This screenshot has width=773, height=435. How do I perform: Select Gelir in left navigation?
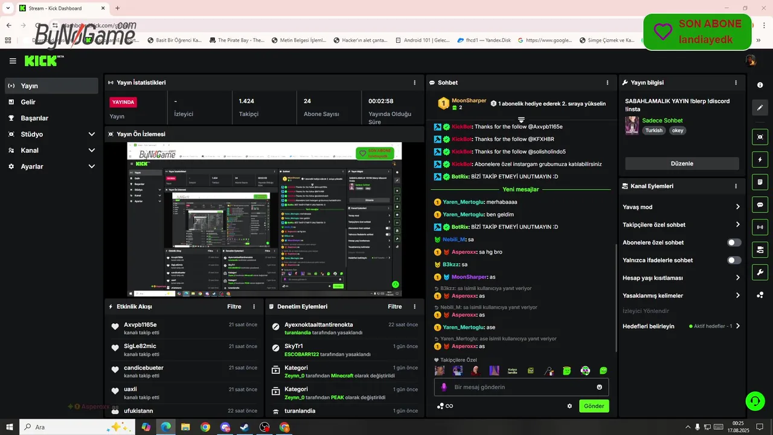pyautogui.click(x=51, y=102)
